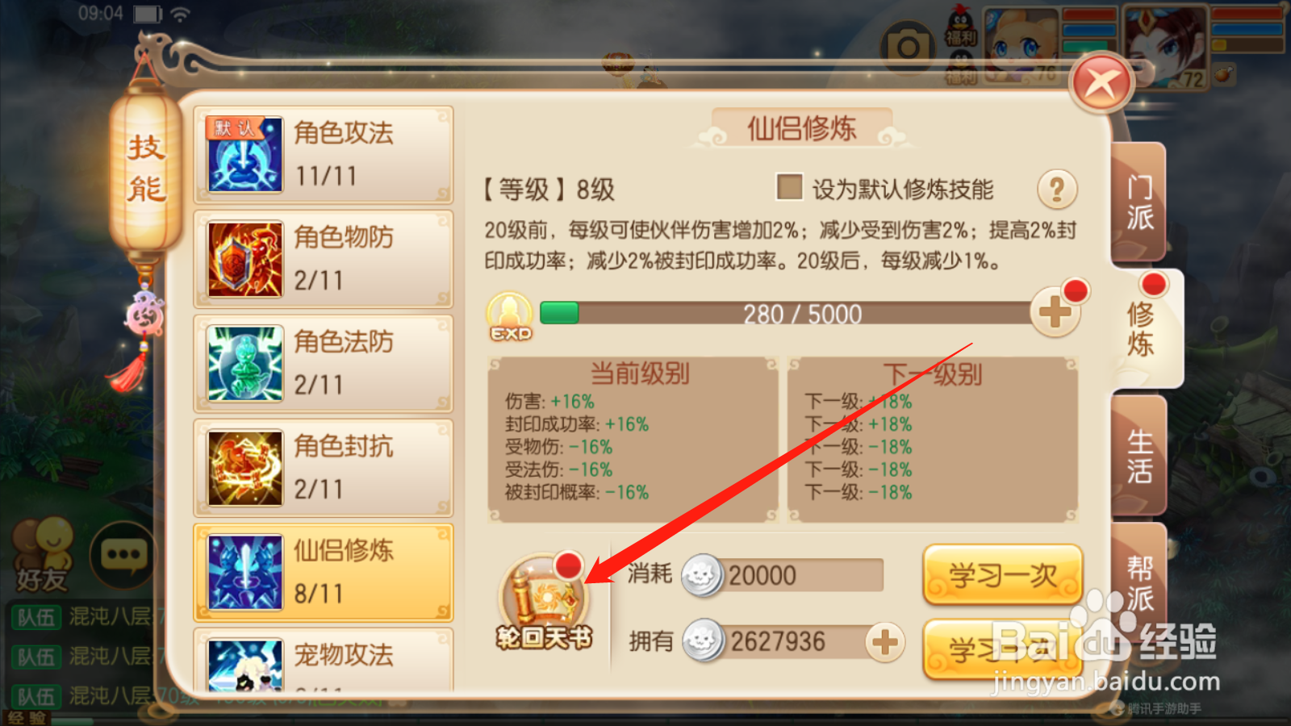Screen dimensions: 1291x726
Task: Select the 角色攻法 skill entry
Action: pos(324,154)
